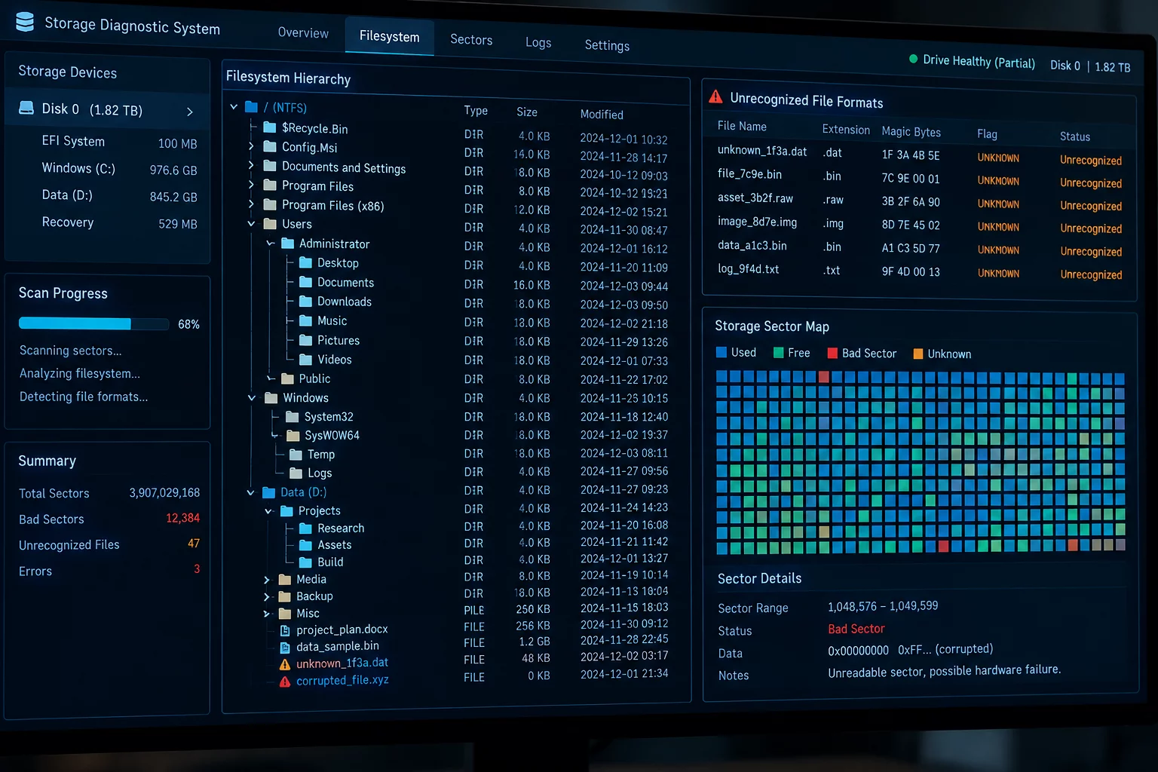The image size is (1158, 772).
Task: Collapse the Projects tree node
Action: [268, 511]
